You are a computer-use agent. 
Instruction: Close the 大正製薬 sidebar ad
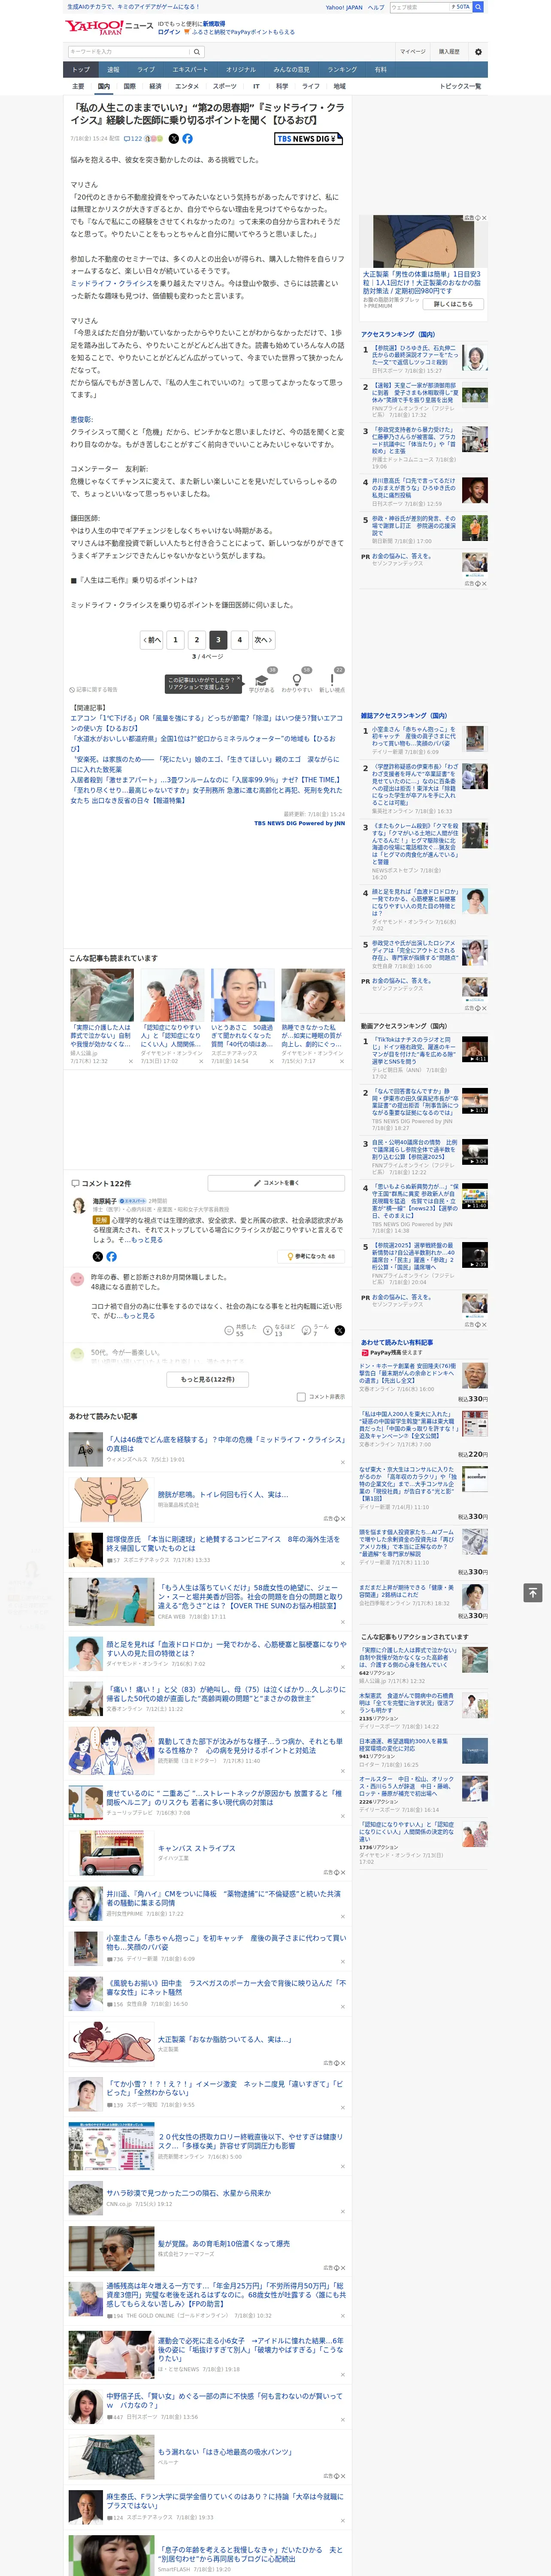tap(483, 218)
